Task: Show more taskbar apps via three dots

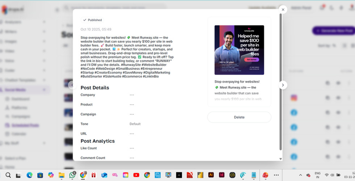Action: click(276, 175)
